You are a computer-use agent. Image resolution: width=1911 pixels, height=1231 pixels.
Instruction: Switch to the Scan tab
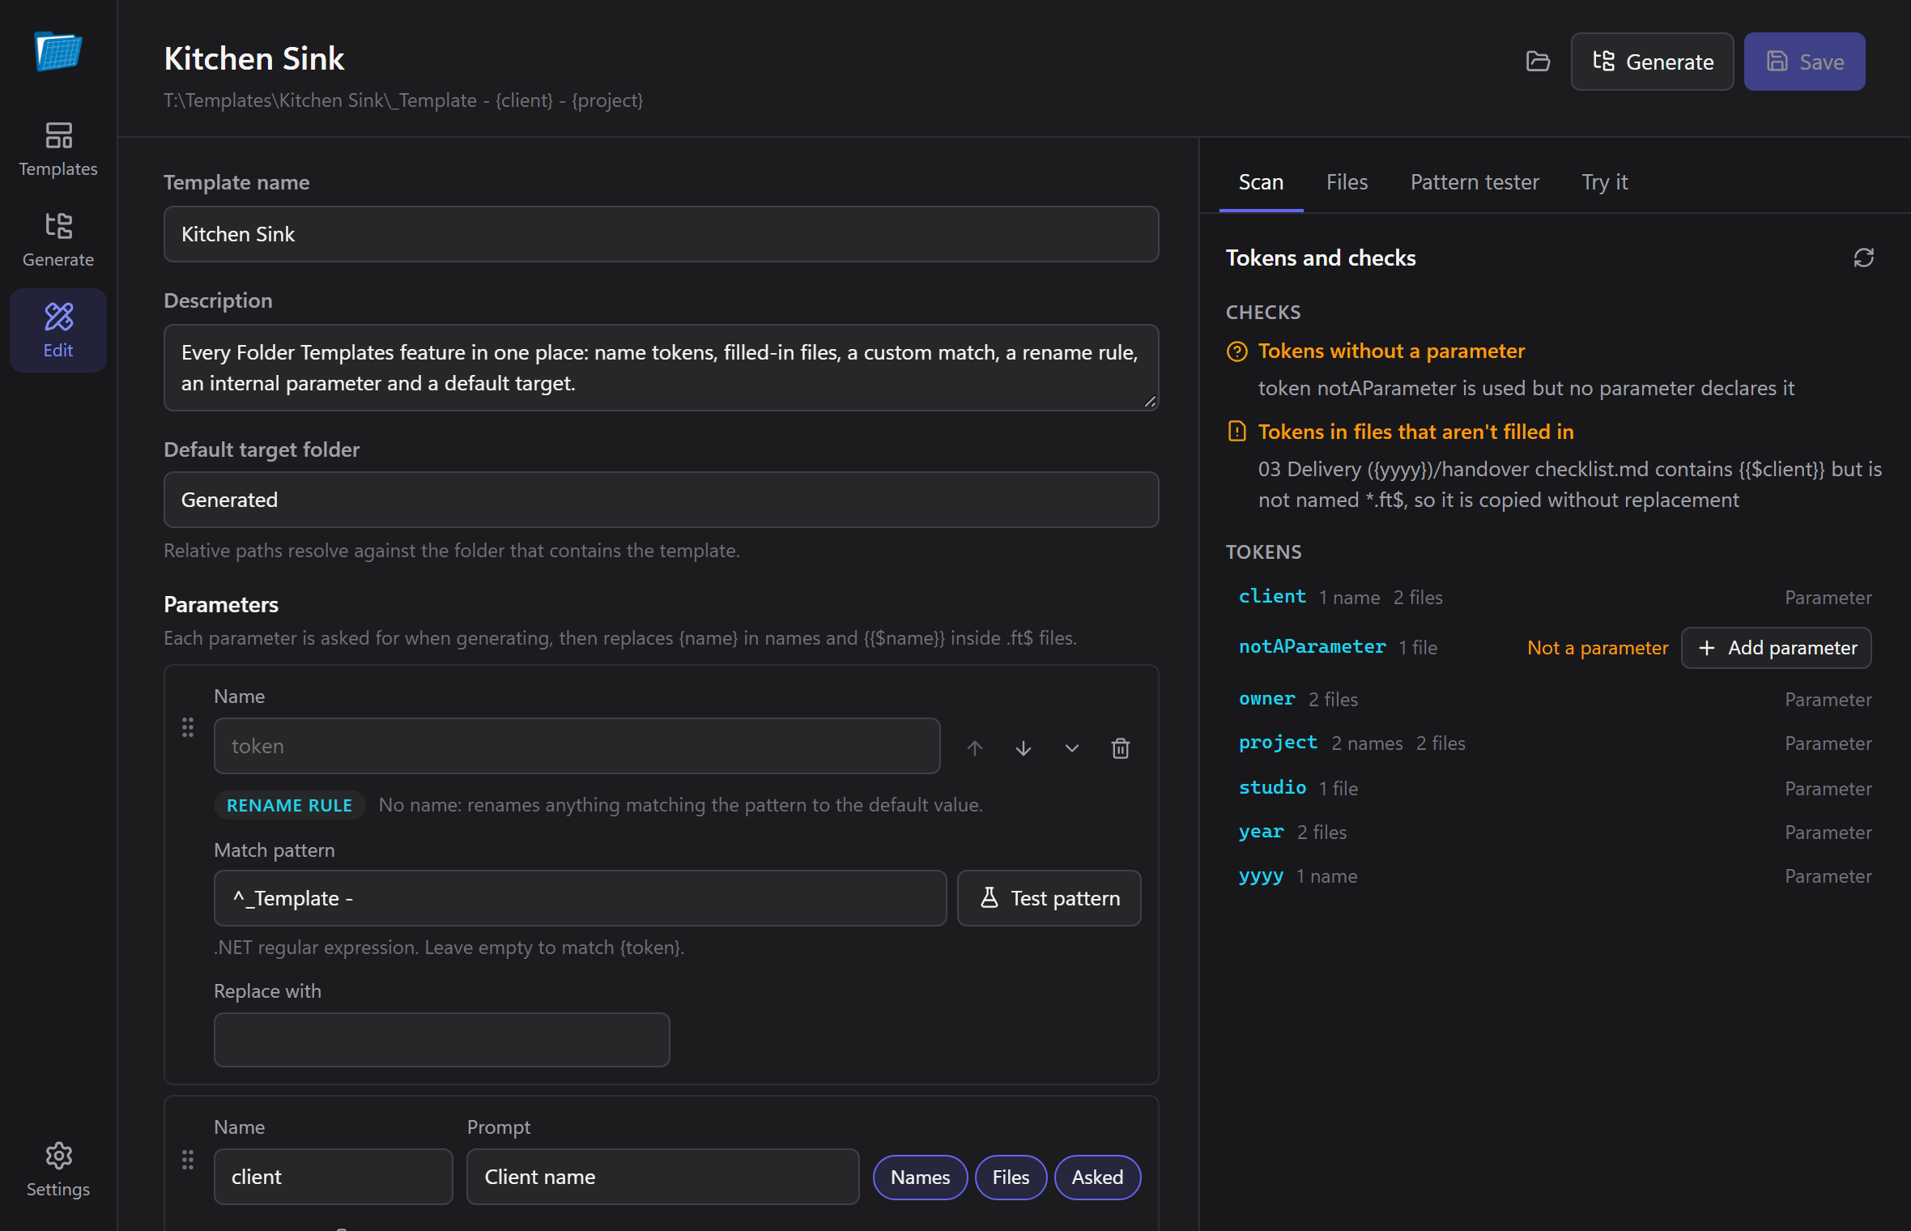(1261, 182)
